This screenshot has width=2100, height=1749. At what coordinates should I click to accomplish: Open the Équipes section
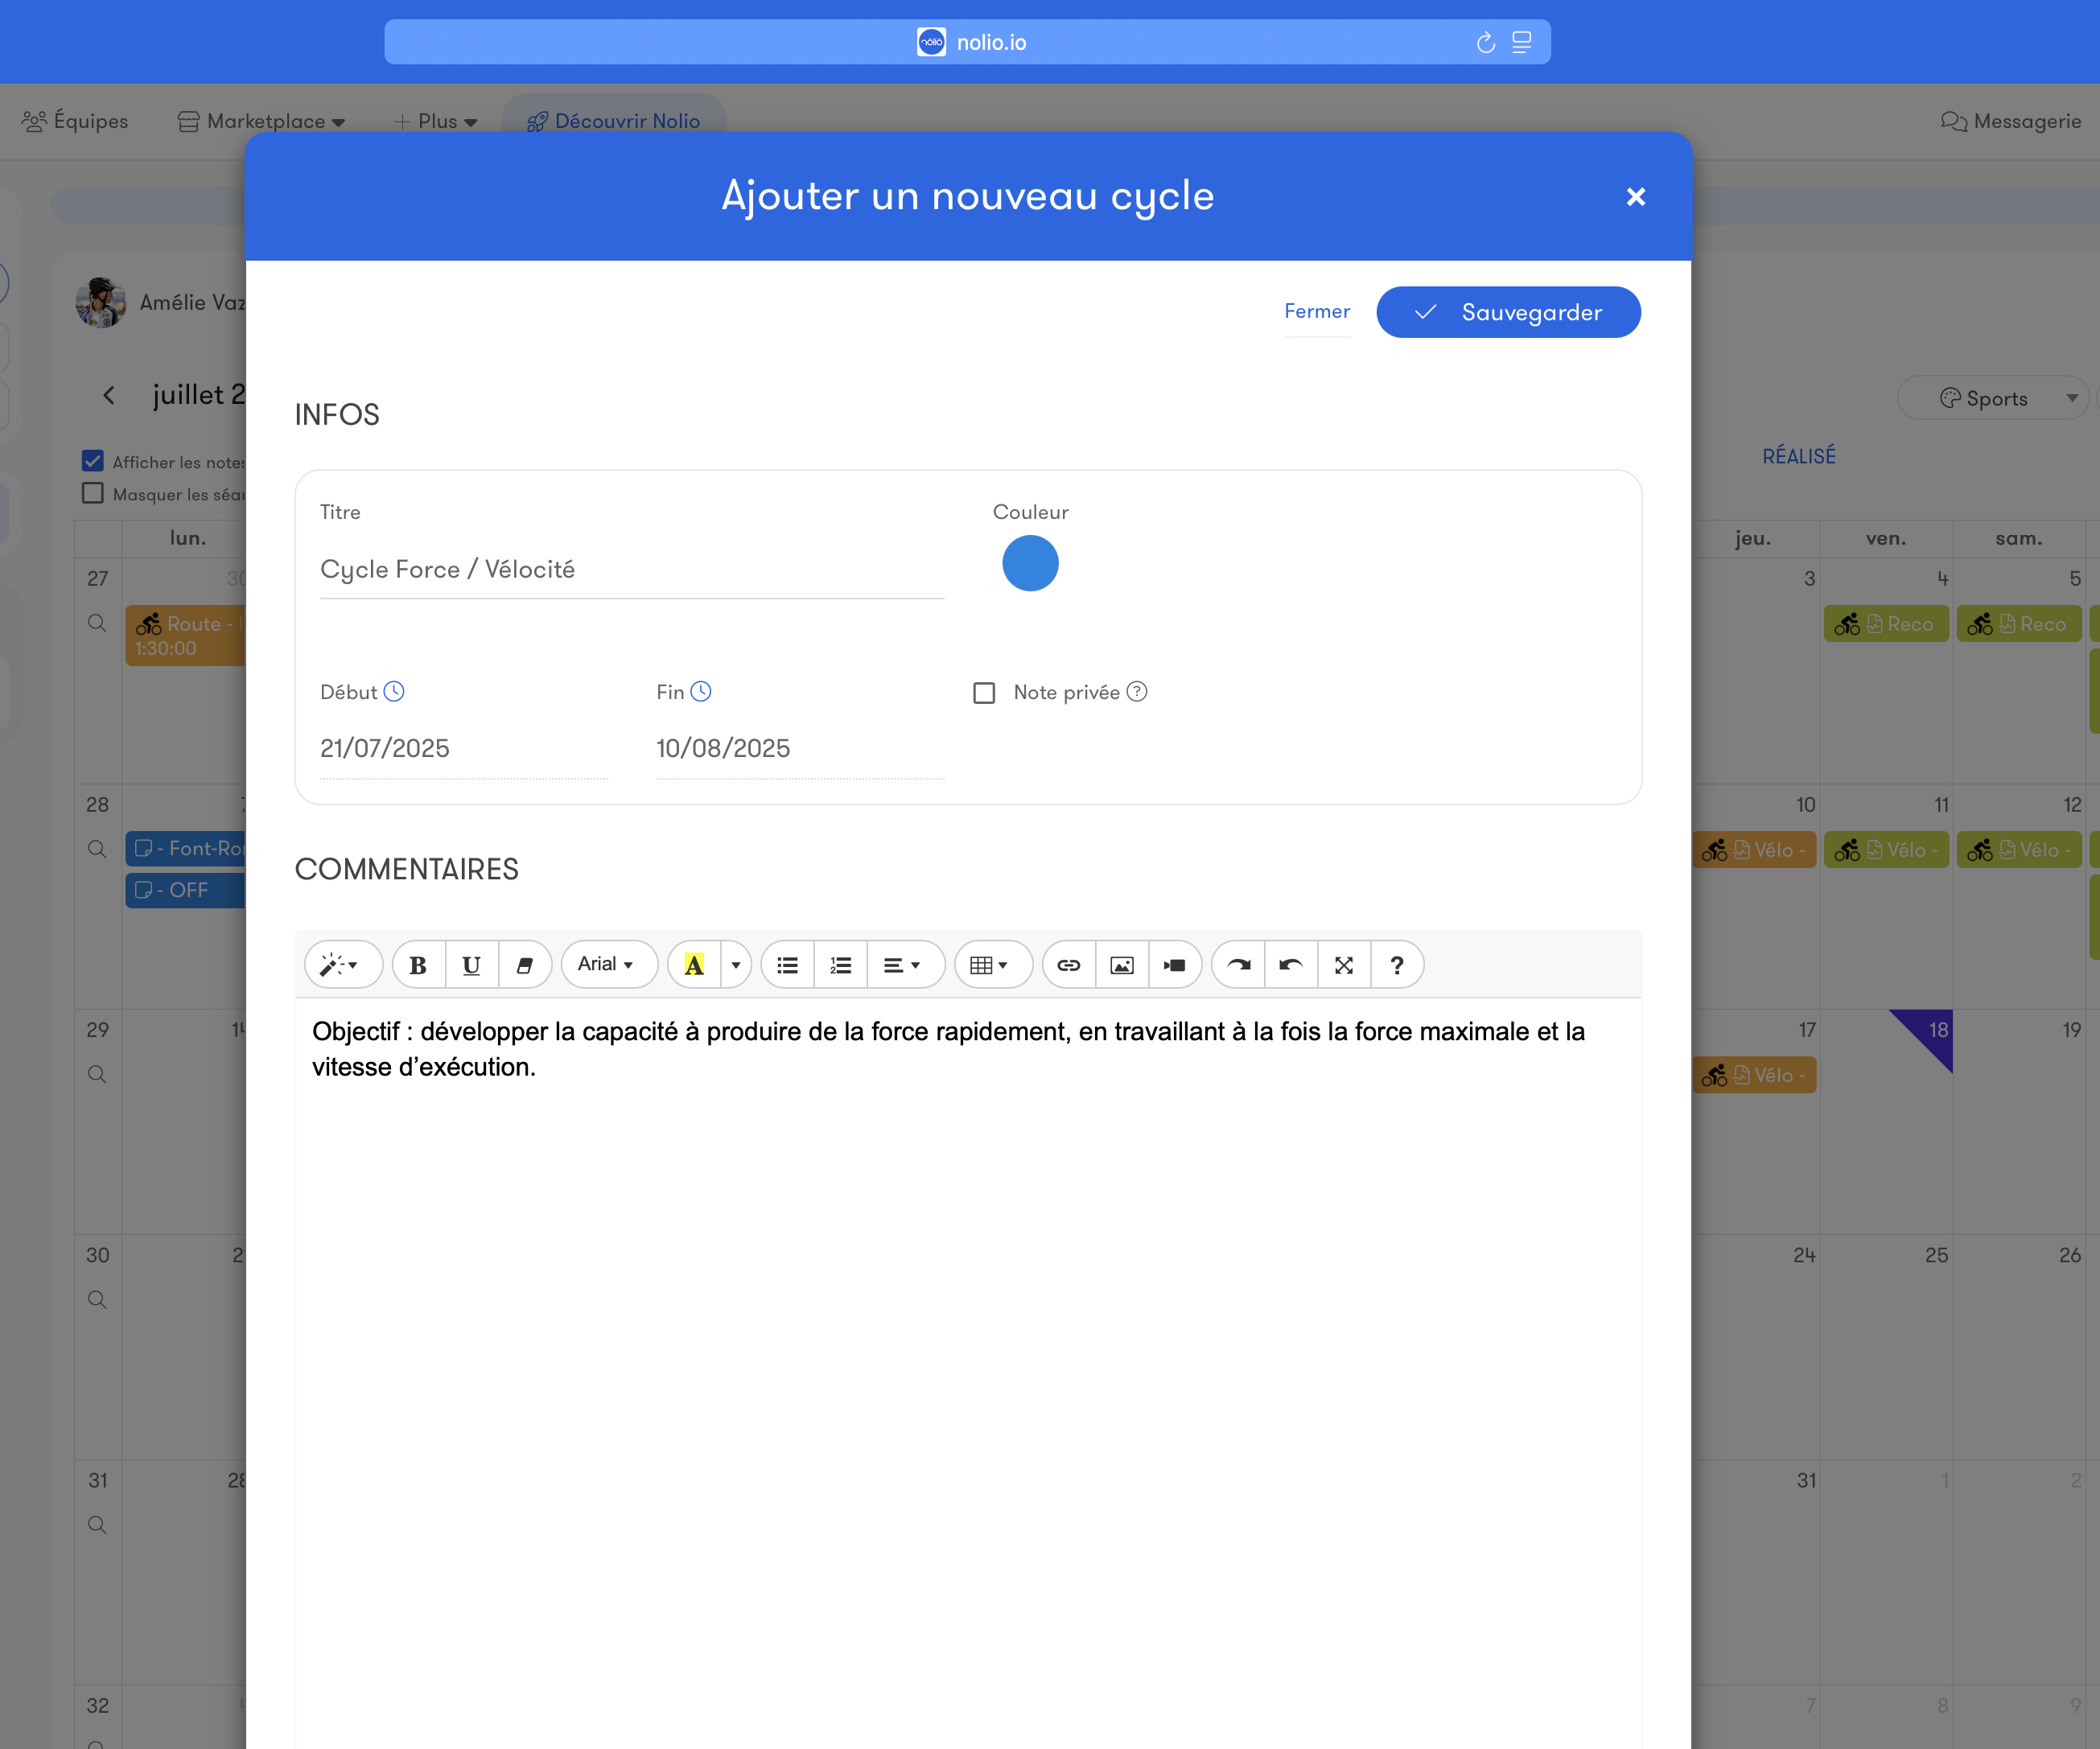click(x=74, y=120)
